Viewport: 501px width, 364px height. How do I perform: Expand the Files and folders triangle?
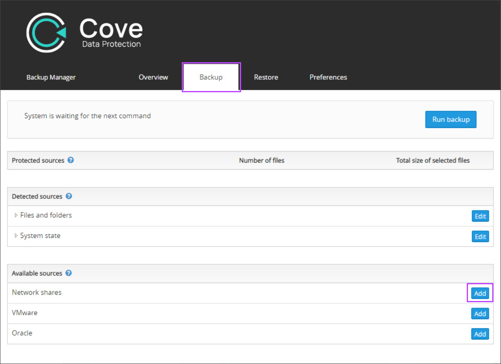click(16, 215)
